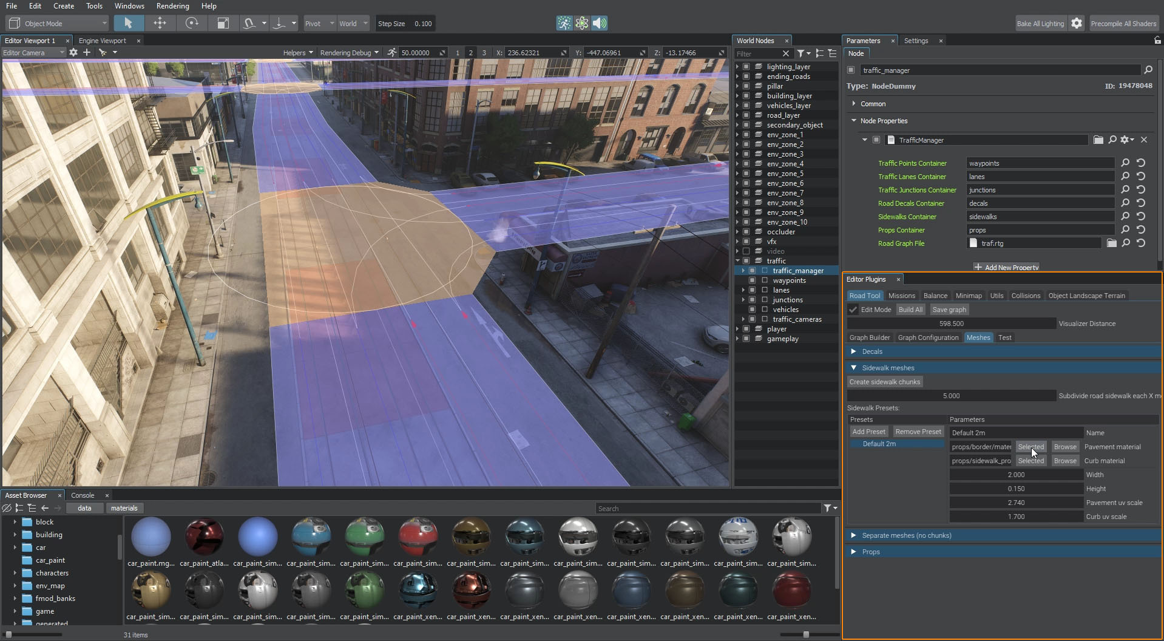Choose the Scale manipulator tool
Image resolution: width=1164 pixels, height=641 pixels.
pyautogui.click(x=223, y=23)
